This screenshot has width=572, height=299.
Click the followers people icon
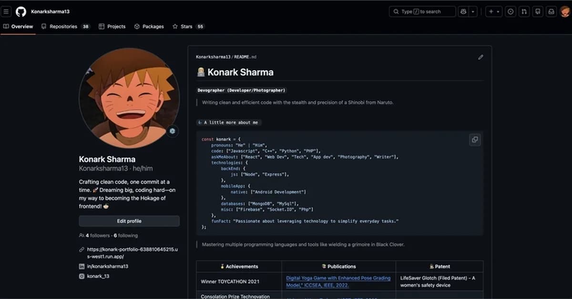(x=82, y=235)
